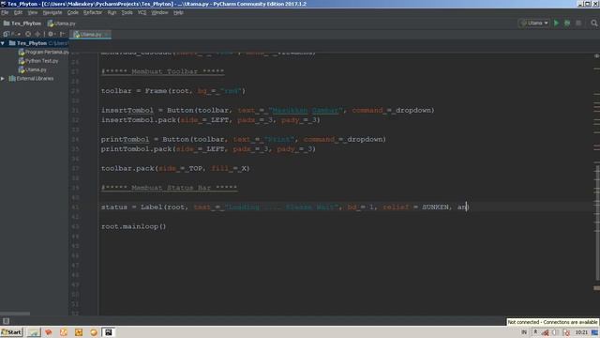The image size is (600, 338).
Task: Click the inspection indicator above the scrollbar
Action: [596, 56]
